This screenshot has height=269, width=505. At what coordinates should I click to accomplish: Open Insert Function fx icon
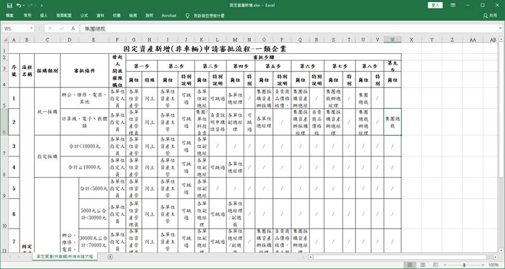[73, 29]
